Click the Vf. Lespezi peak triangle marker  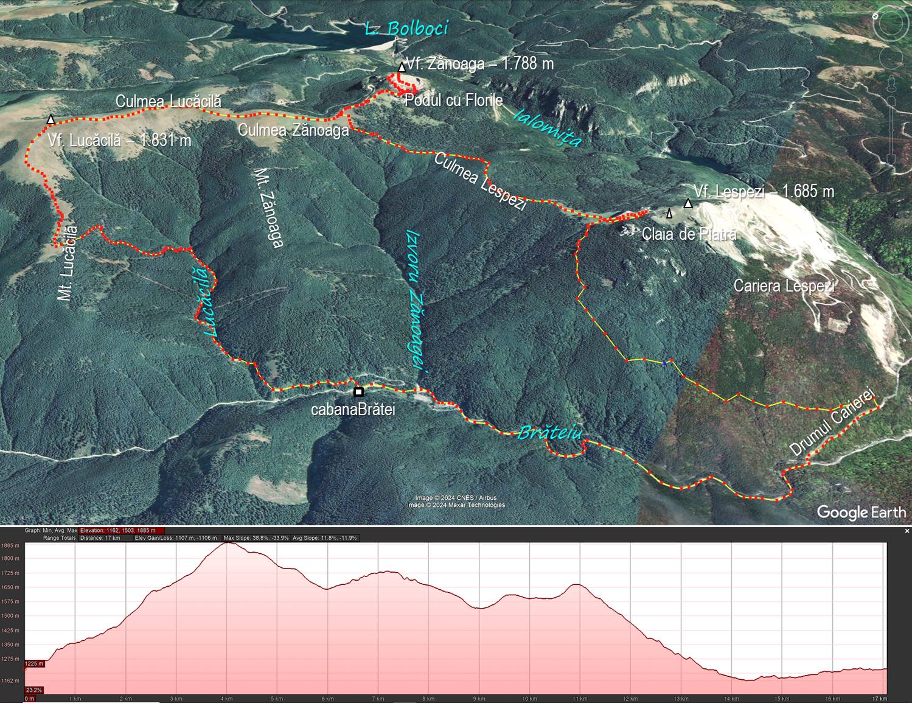point(688,203)
